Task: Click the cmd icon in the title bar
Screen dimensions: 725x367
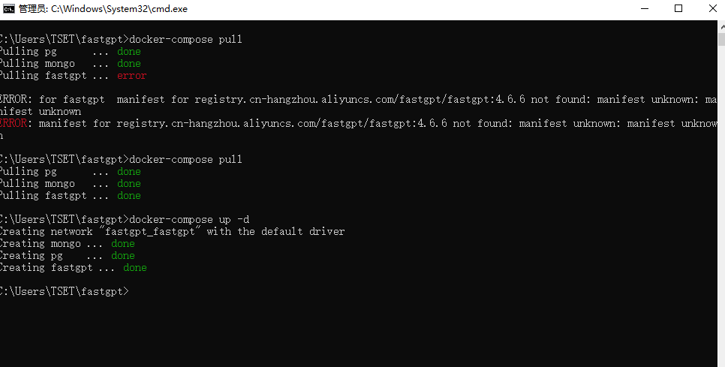Action: tap(9, 9)
